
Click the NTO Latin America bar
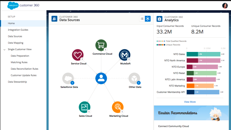tap(201, 79)
